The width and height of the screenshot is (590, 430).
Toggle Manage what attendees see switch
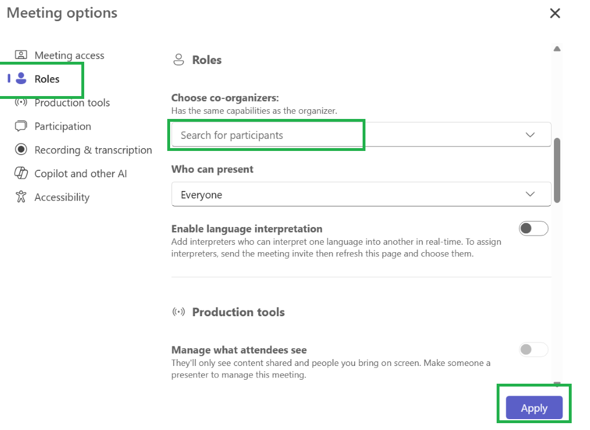[533, 349]
